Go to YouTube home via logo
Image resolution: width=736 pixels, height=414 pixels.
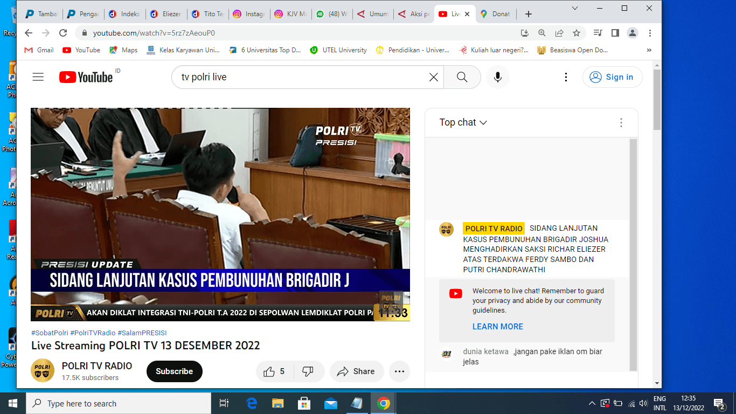86,77
